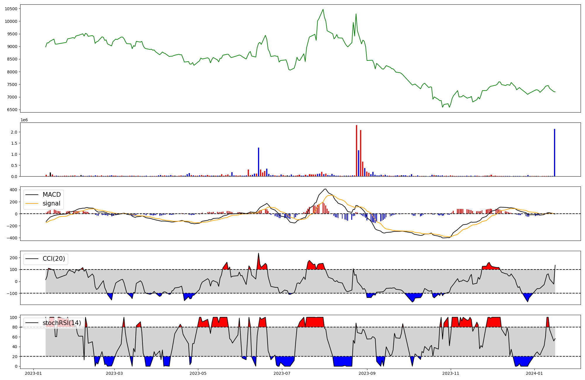Click the MACD legend label
This screenshot has height=380, width=585.
pyautogui.click(x=51, y=195)
